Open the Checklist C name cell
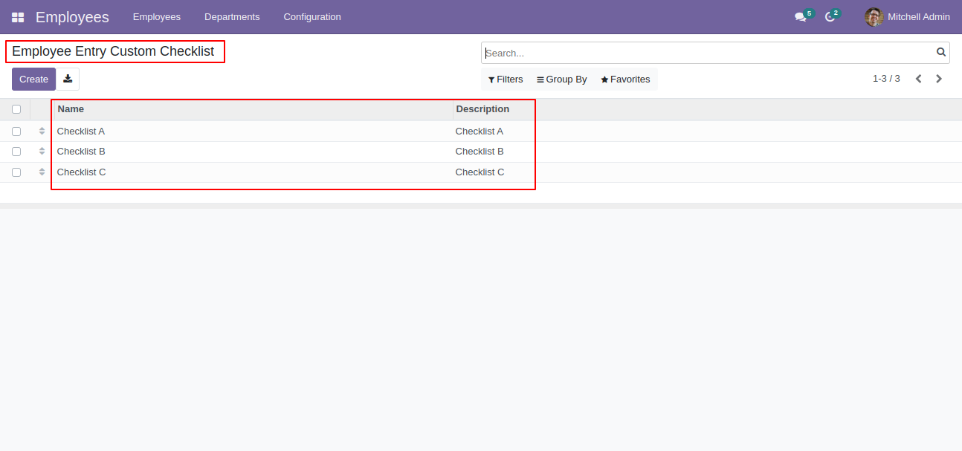 click(x=254, y=172)
